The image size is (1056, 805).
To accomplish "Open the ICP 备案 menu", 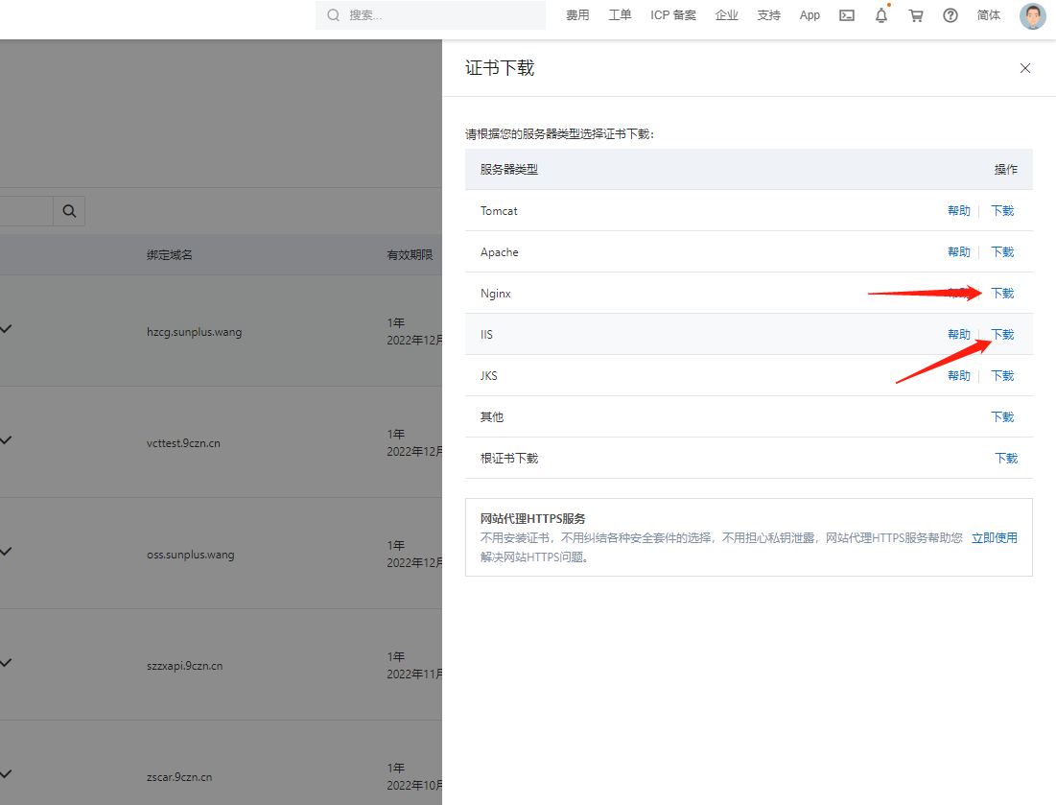I will 672,14.
